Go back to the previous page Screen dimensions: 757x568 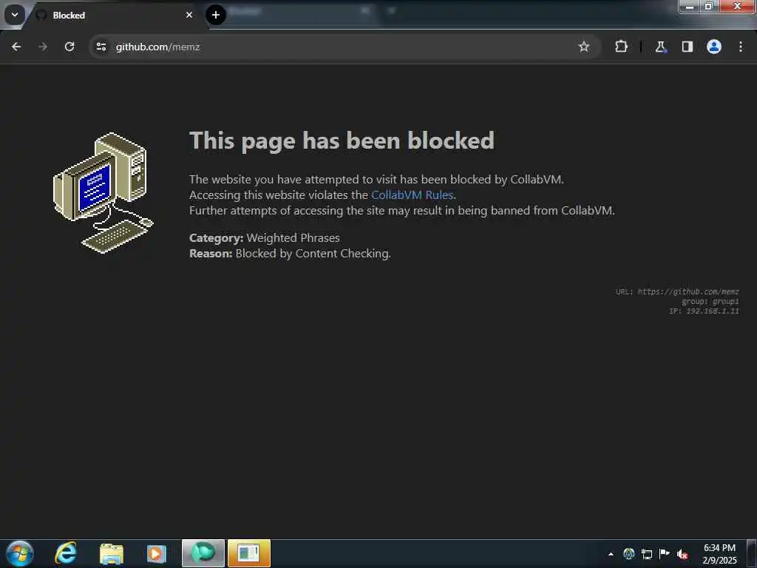[16, 47]
